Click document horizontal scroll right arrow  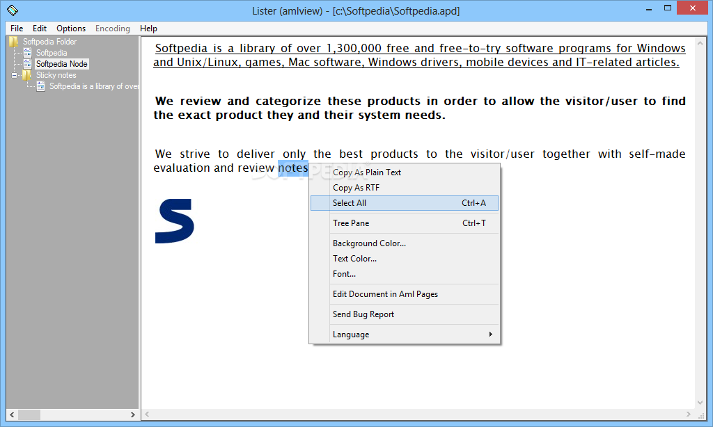tap(689, 414)
